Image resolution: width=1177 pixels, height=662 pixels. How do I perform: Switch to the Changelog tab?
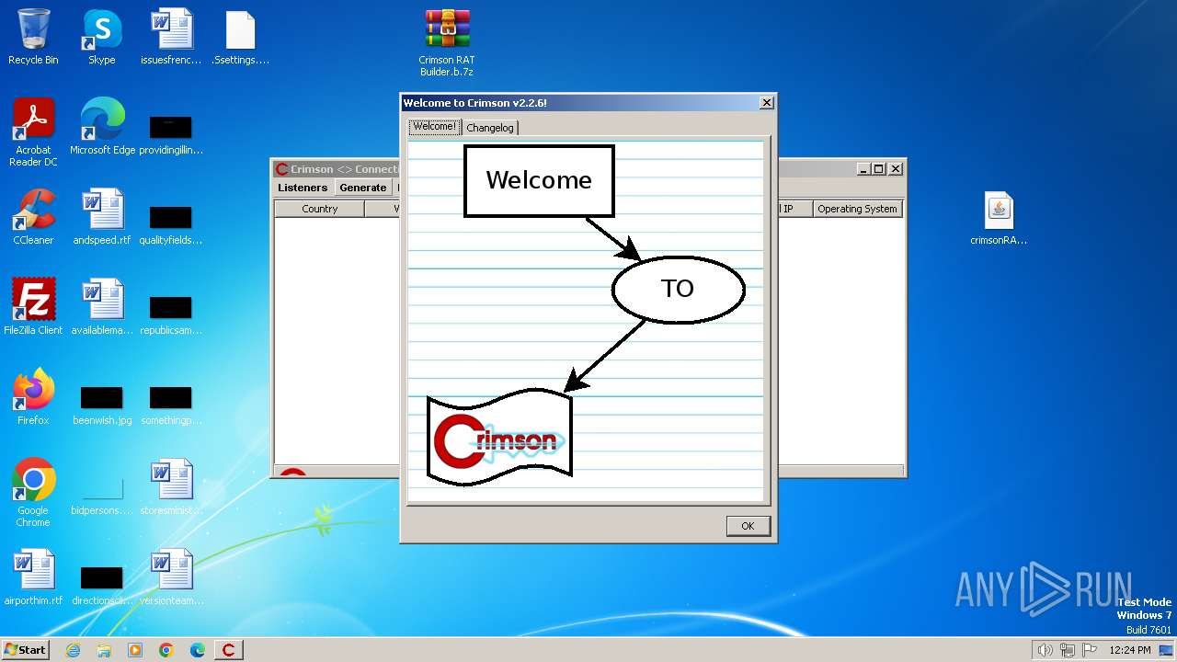click(490, 128)
